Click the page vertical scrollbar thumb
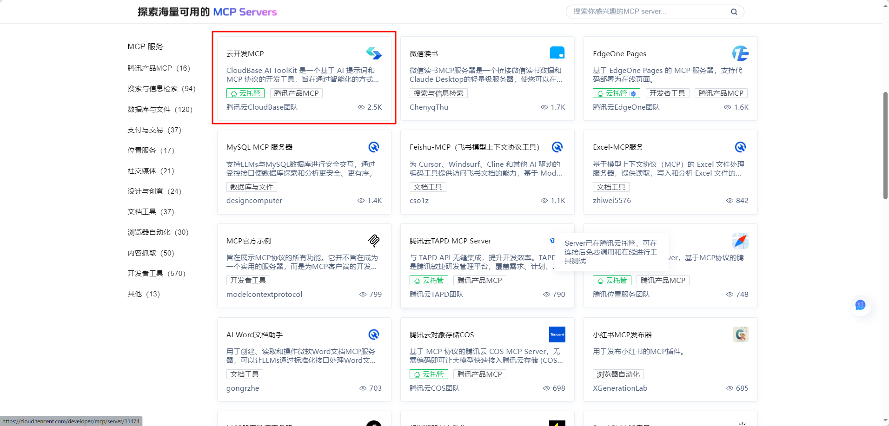This screenshot has height=426, width=889. 885,145
